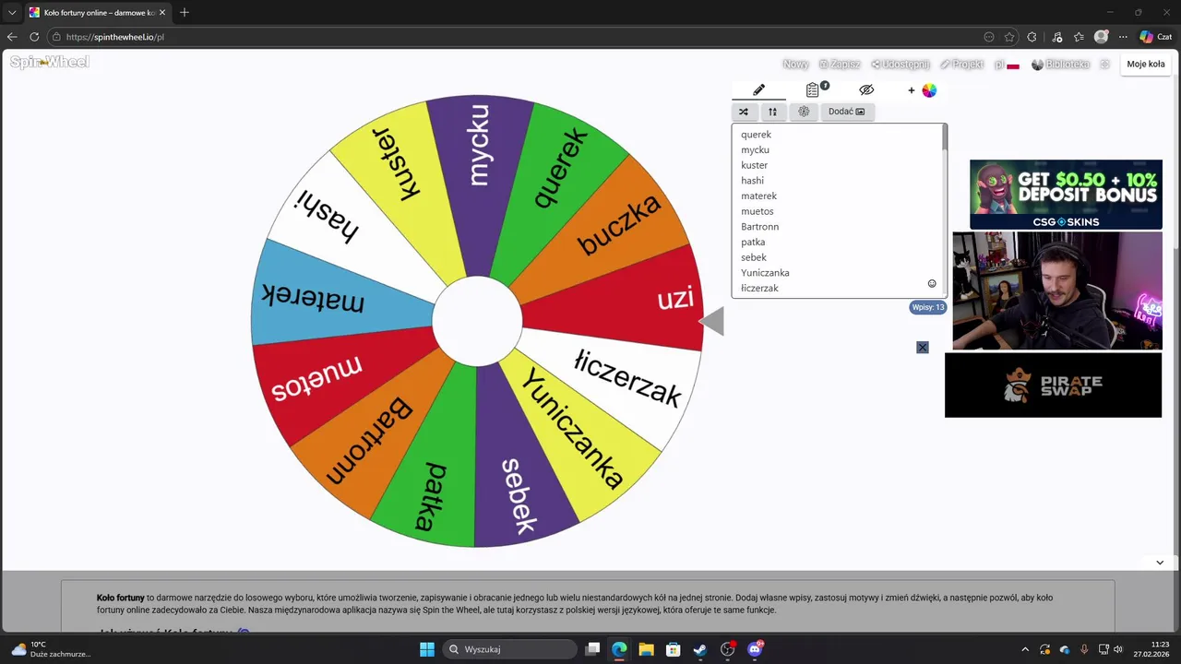
Task: Click the SpinTheWheel logo
Action: (50, 63)
